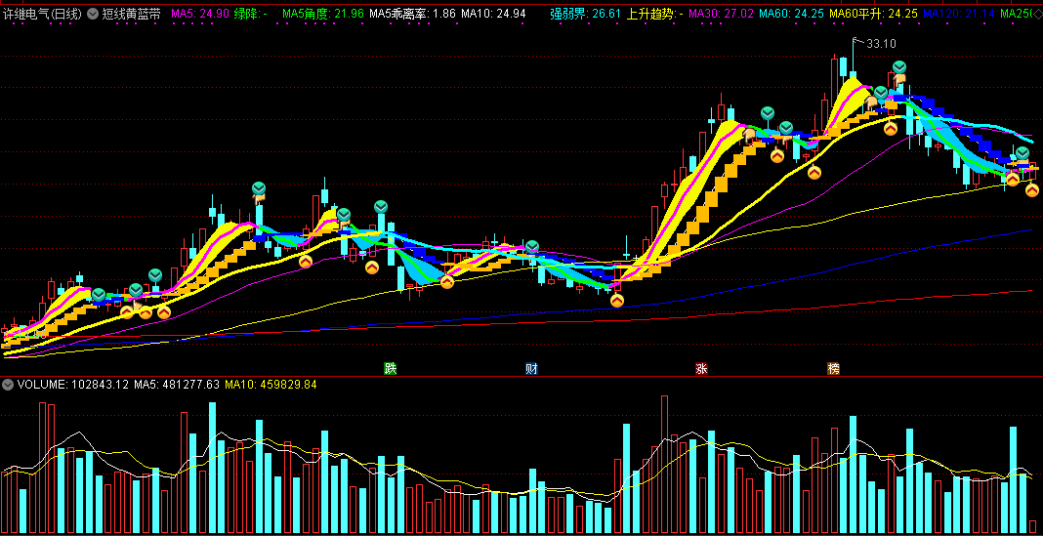The image size is (1043, 536).
Task: Click the MA10: 24.94 value
Action: [x=493, y=14]
